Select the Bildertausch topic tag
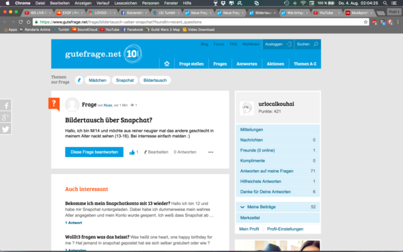Viewport: 403px width, 252px height. [x=155, y=80]
